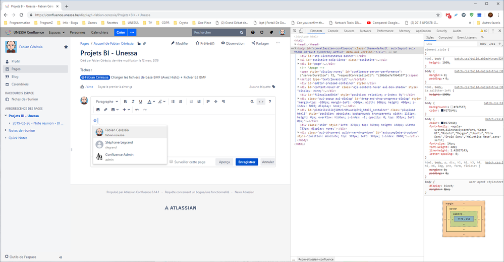The width and height of the screenshot is (504, 262).
Task: Collapse sidebar with double chevron
Action: [61, 257]
